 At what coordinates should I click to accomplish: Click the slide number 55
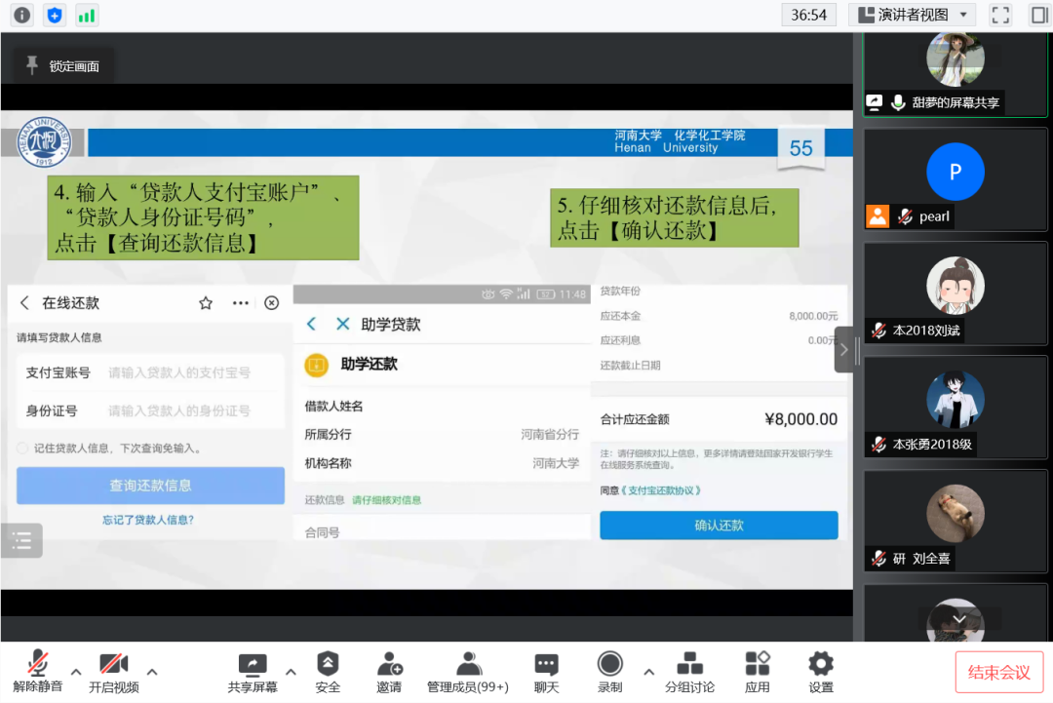[x=800, y=147]
